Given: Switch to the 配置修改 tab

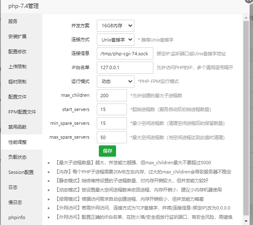Looking at the screenshot, I should tap(21, 52).
